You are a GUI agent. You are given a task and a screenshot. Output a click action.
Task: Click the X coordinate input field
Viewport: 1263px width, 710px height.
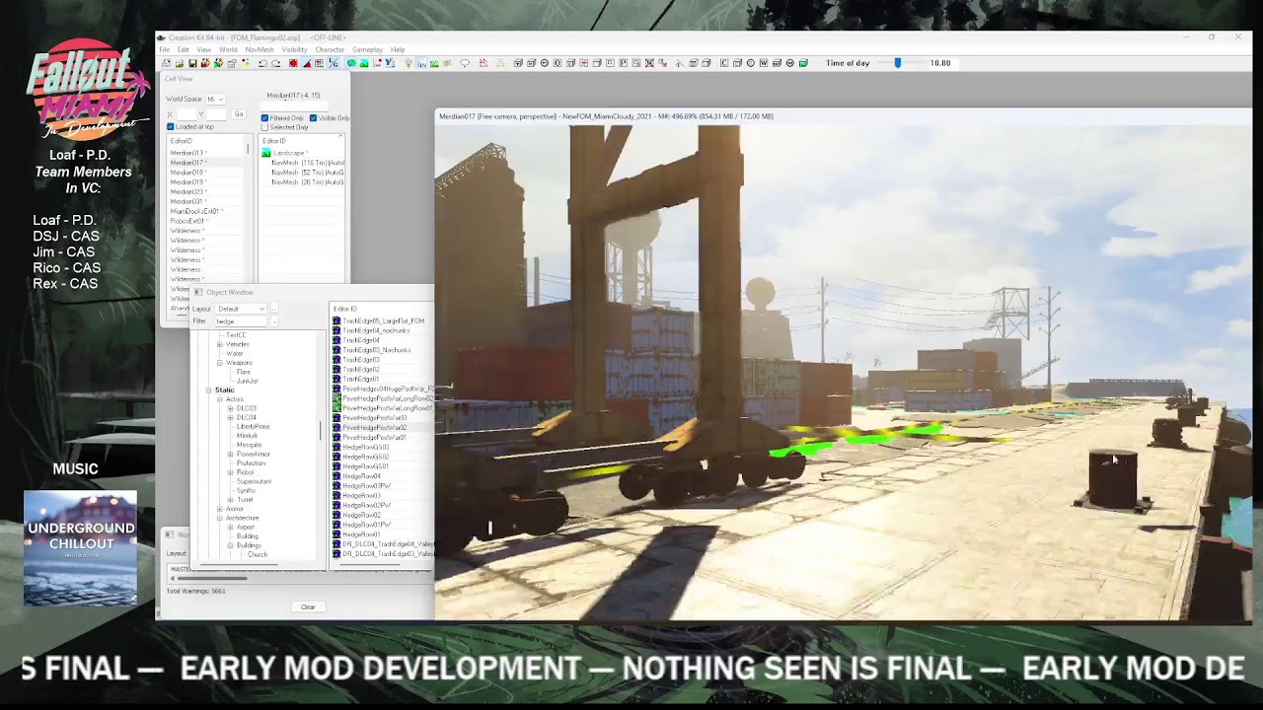coord(187,114)
